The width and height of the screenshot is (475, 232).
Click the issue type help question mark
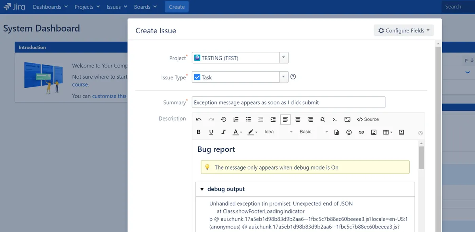pyautogui.click(x=293, y=77)
